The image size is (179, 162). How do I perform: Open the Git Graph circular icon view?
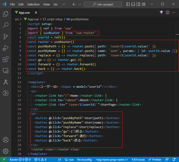pos(5,93)
